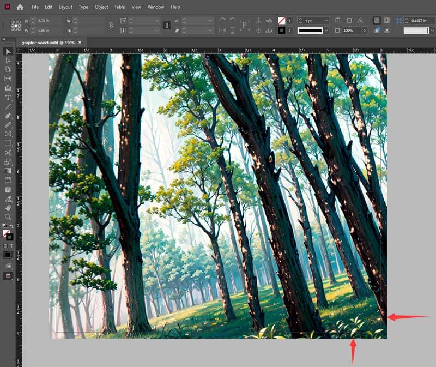Click the fill color swatch in control bar

282,20
